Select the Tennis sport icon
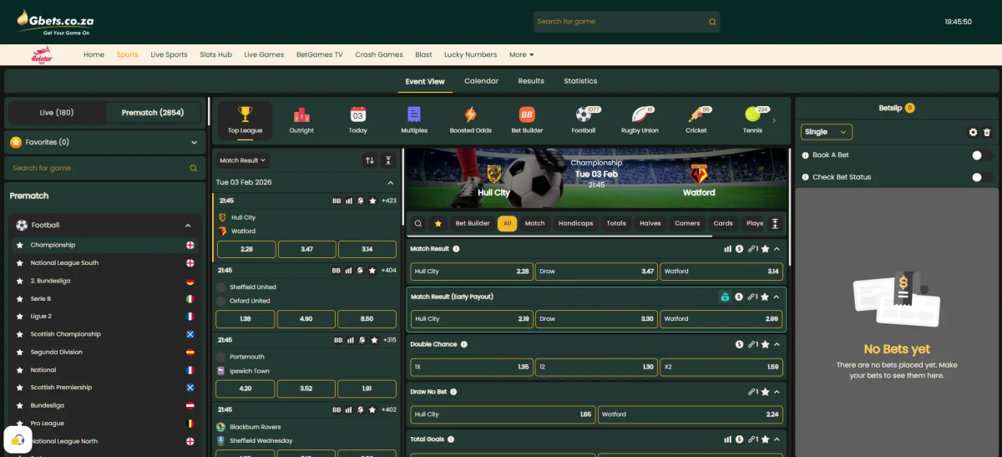This screenshot has height=457, width=1002. point(752,114)
